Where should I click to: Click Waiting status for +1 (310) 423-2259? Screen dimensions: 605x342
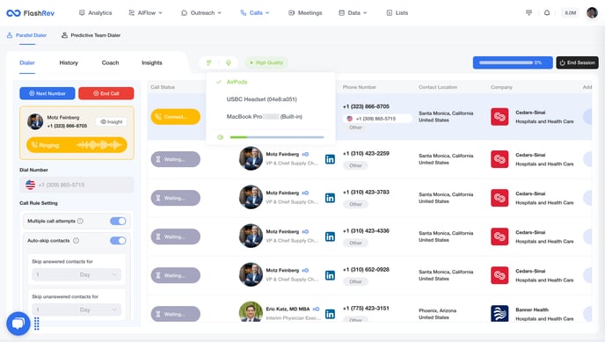[x=176, y=159]
